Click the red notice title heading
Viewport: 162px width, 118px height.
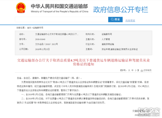coord(81,62)
